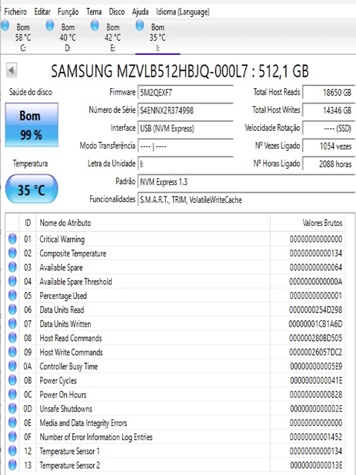This screenshot has height=475, width=356.
Task: Click the status icon for Available Spare row 03
Action: coord(12,267)
